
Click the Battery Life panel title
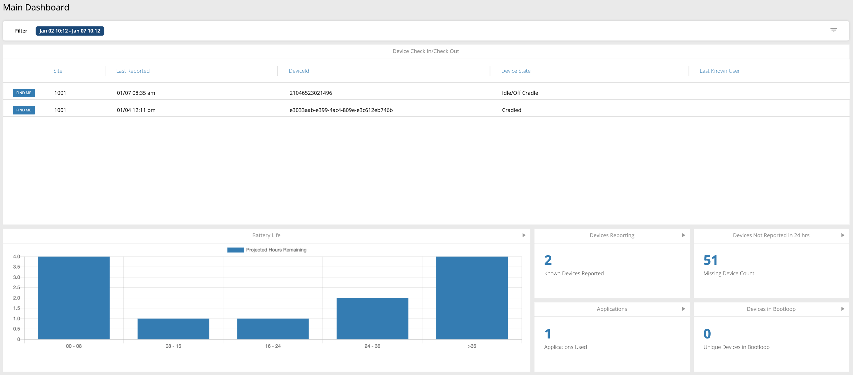tap(266, 235)
